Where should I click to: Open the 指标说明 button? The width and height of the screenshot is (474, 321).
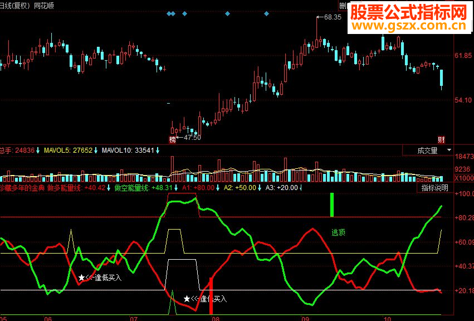click(434, 188)
